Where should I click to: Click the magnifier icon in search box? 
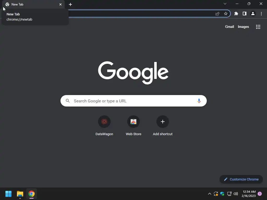pyautogui.click(x=68, y=101)
